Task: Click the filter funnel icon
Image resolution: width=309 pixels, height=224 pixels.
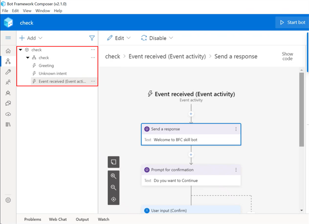Action: tap(92, 38)
